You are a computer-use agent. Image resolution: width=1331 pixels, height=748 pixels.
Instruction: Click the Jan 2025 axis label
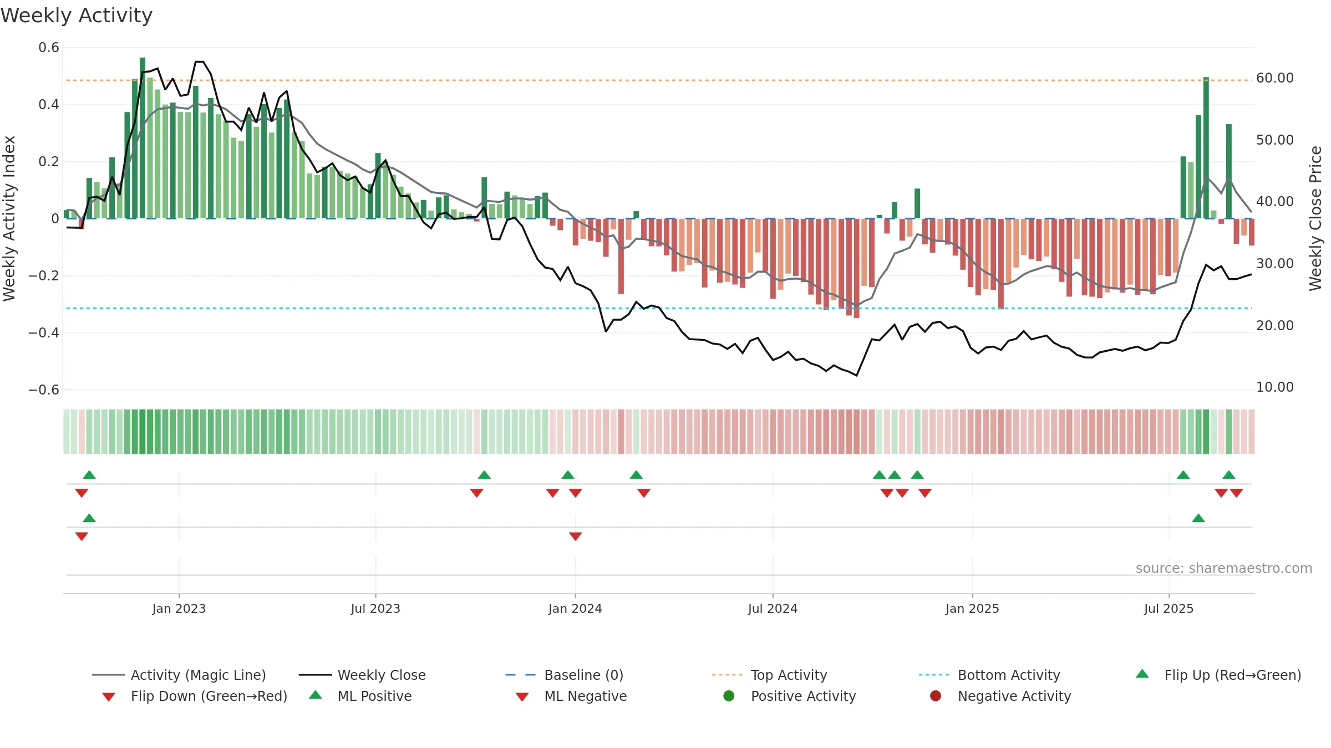tap(972, 608)
